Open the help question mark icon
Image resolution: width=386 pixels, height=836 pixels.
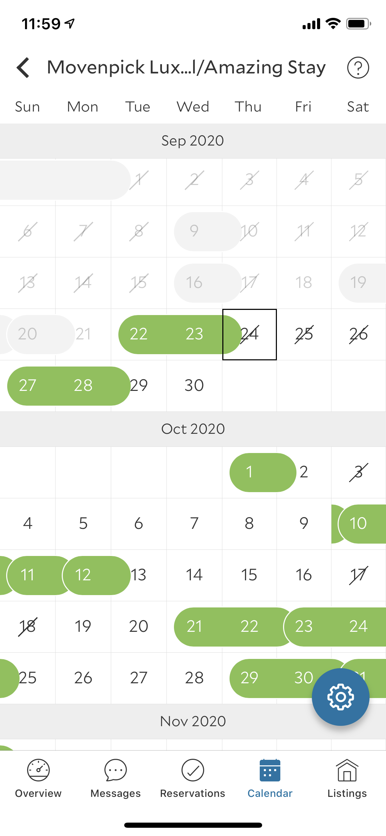tap(358, 68)
